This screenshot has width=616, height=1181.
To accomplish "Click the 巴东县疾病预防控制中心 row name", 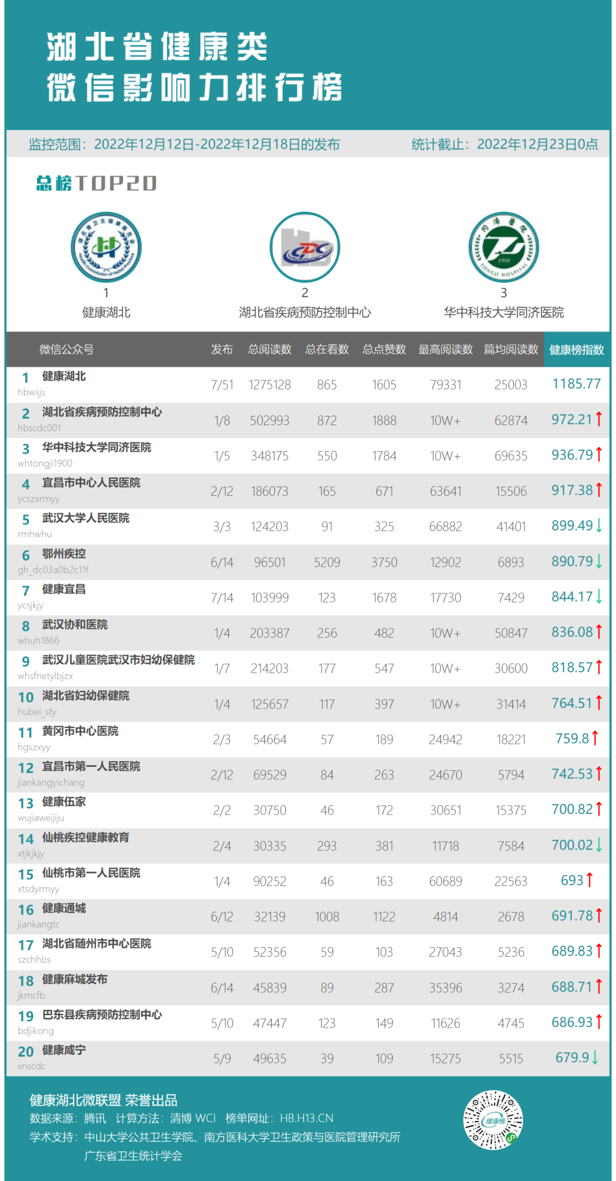I will pos(102,1015).
